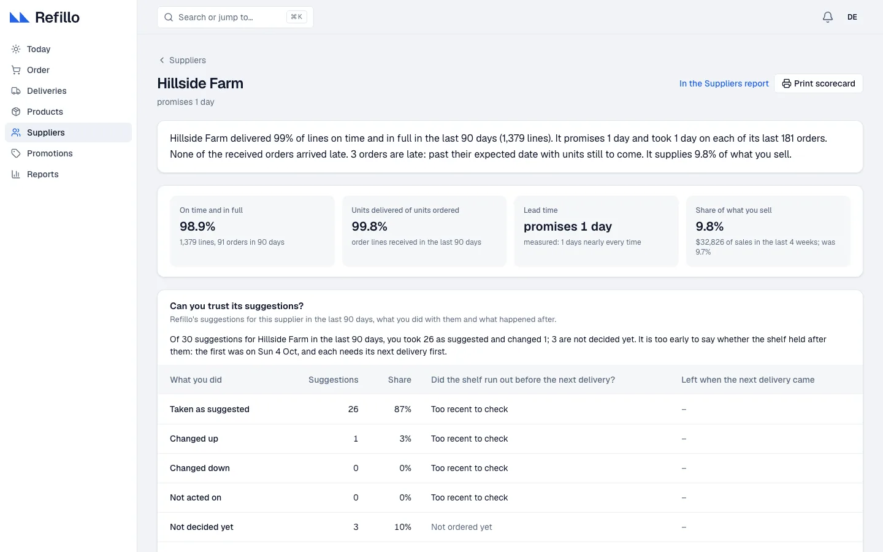Image resolution: width=883 pixels, height=552 pixels.
Task: Click the Order cart icon in sidebar
Action: pos(16,70)
